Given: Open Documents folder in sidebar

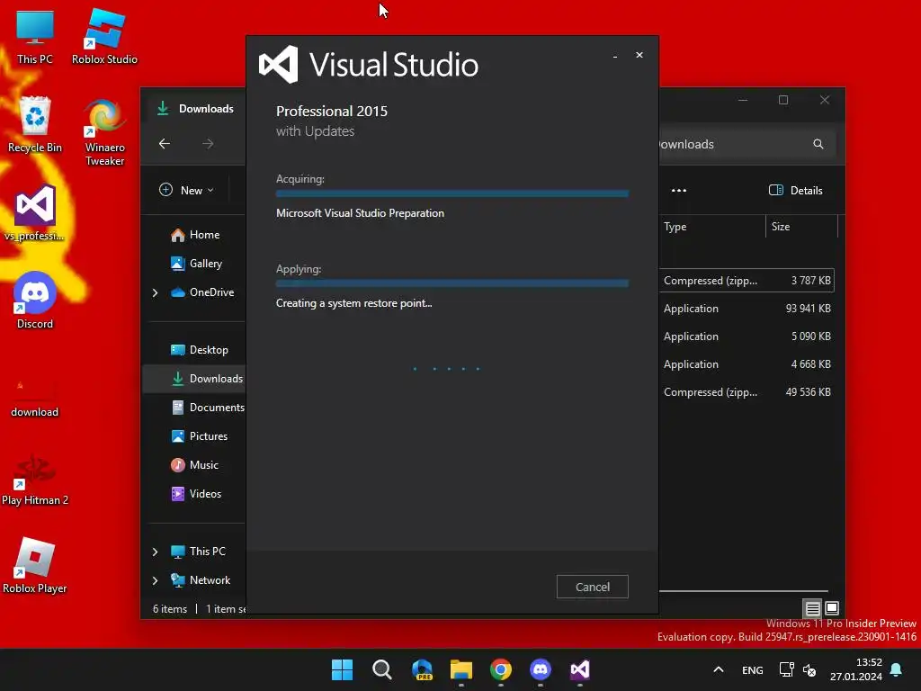Looking at the screenshot, I should tap(208, 408).
